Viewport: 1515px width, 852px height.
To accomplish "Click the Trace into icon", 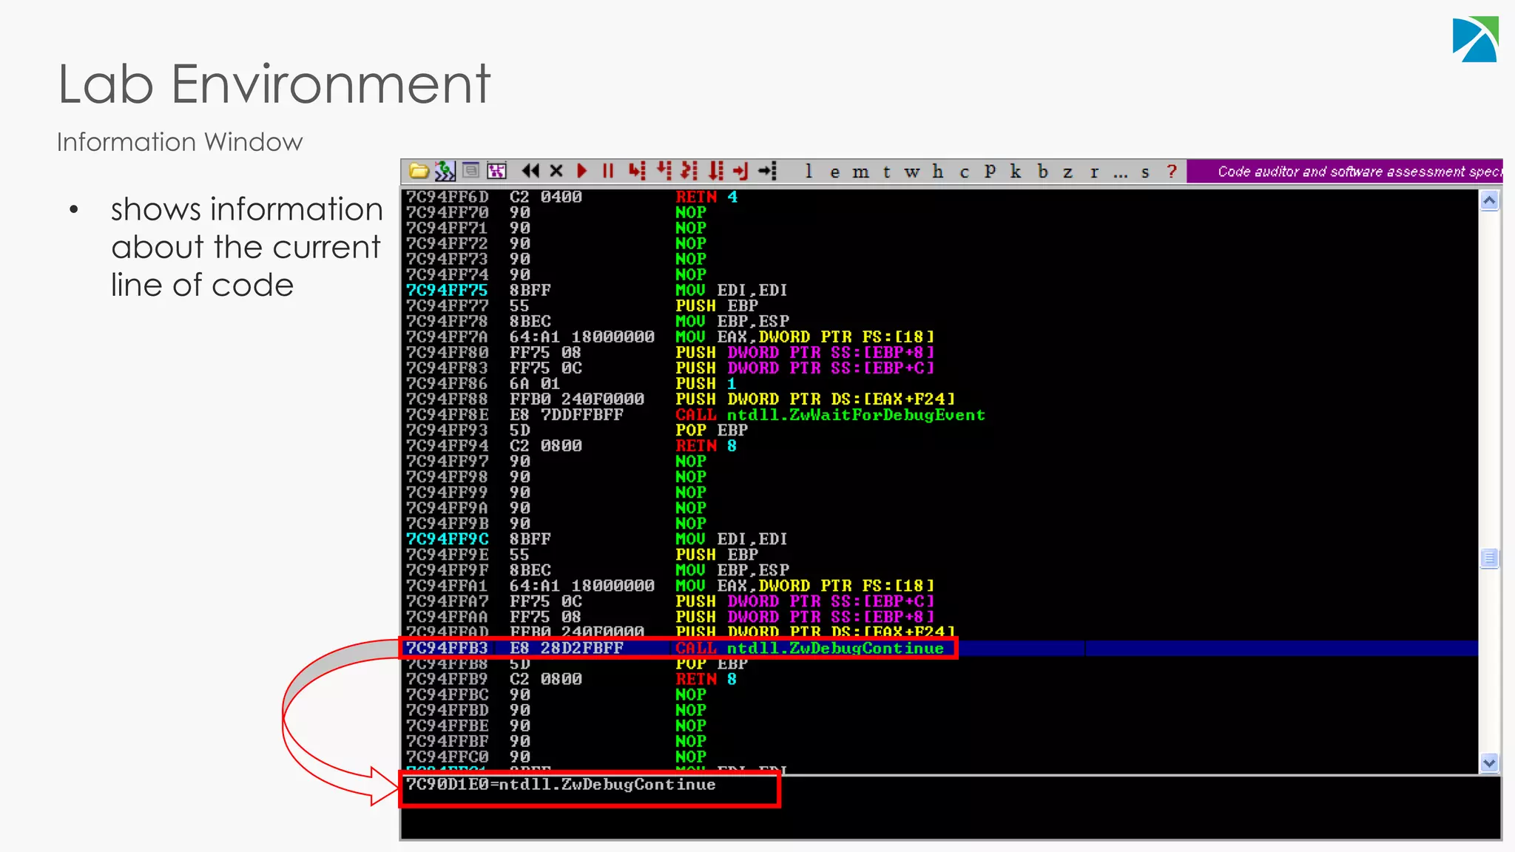I will 689,171.
